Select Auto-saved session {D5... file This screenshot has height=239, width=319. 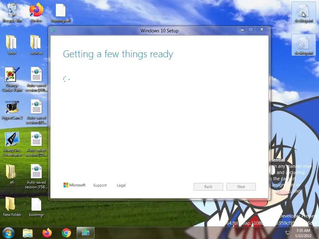[x=36, y=144]
